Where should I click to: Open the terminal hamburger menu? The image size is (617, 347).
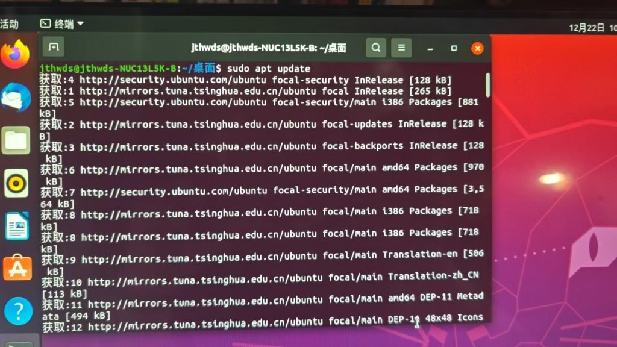pyautogui.click(x=401, y=48)
